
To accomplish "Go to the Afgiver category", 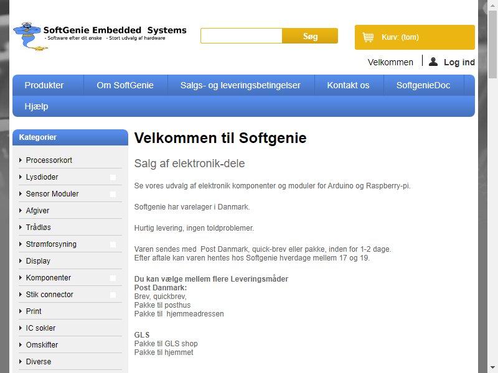I will pos(37,211).
